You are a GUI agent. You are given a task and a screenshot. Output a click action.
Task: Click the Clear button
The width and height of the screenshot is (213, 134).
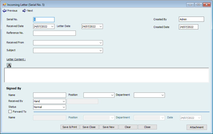click(128, 127)
